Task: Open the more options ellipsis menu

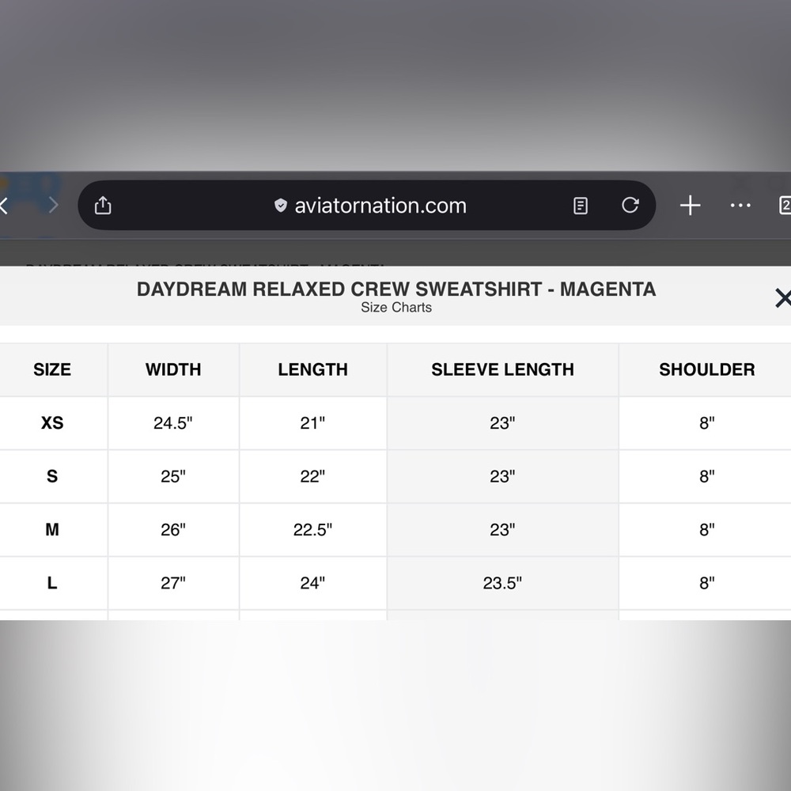Action: [x=740, y=206]
